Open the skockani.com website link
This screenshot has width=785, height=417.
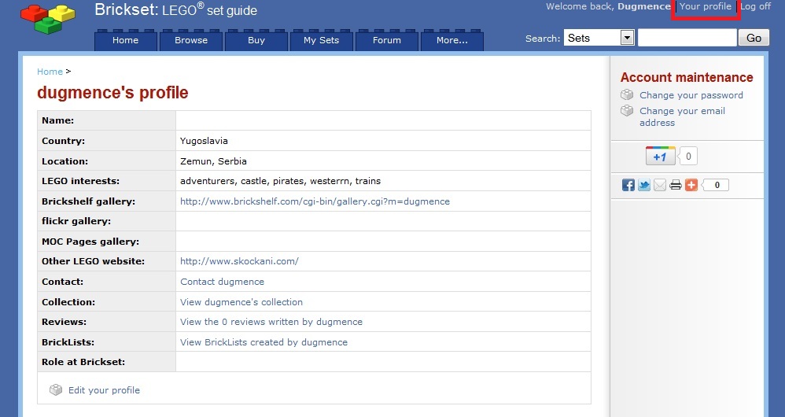[x=239, y=261]
